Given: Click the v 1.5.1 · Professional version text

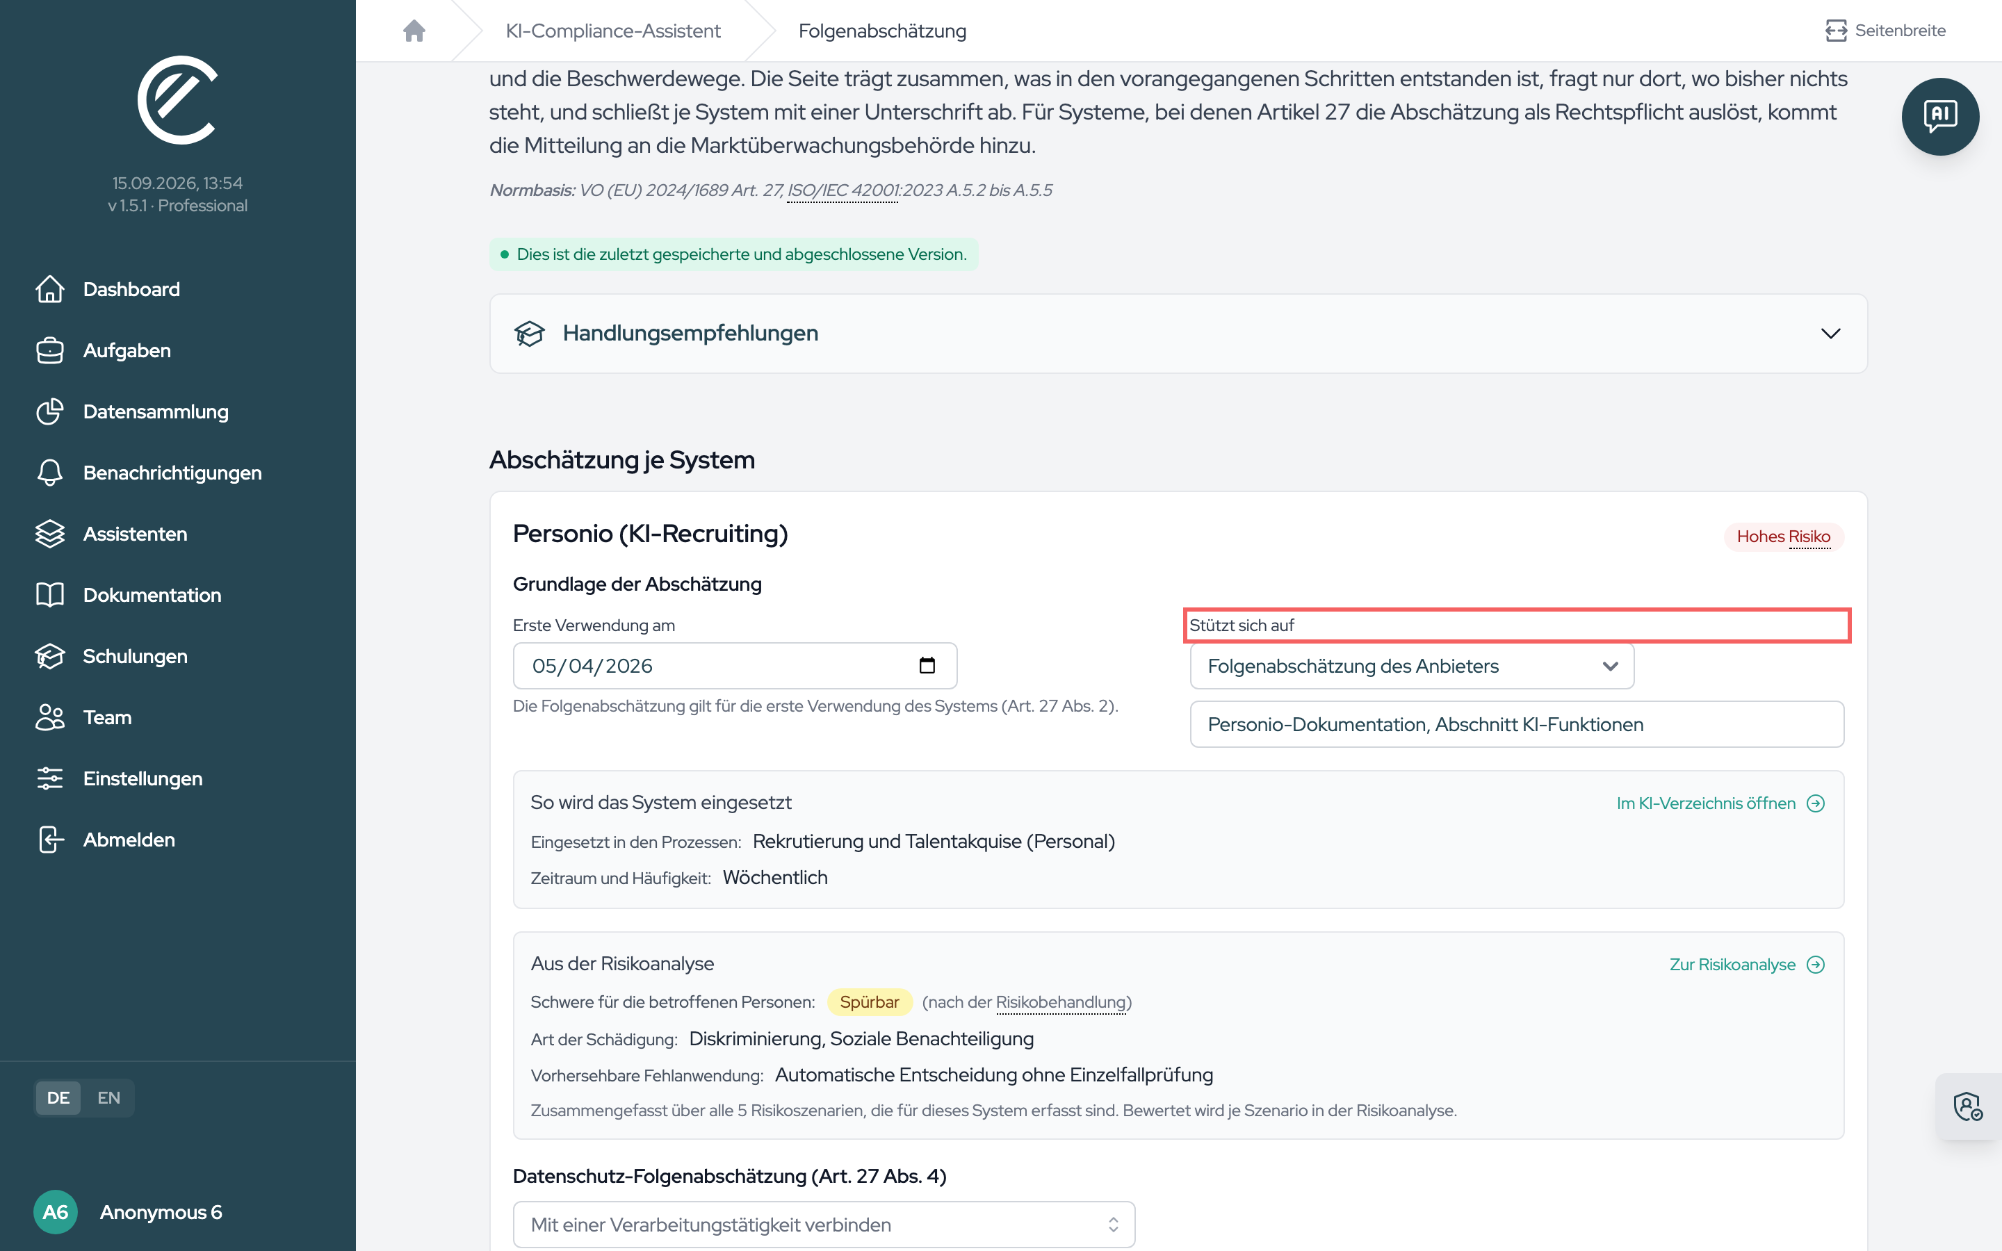Looking at the screenshot, I should pos(177,205).
